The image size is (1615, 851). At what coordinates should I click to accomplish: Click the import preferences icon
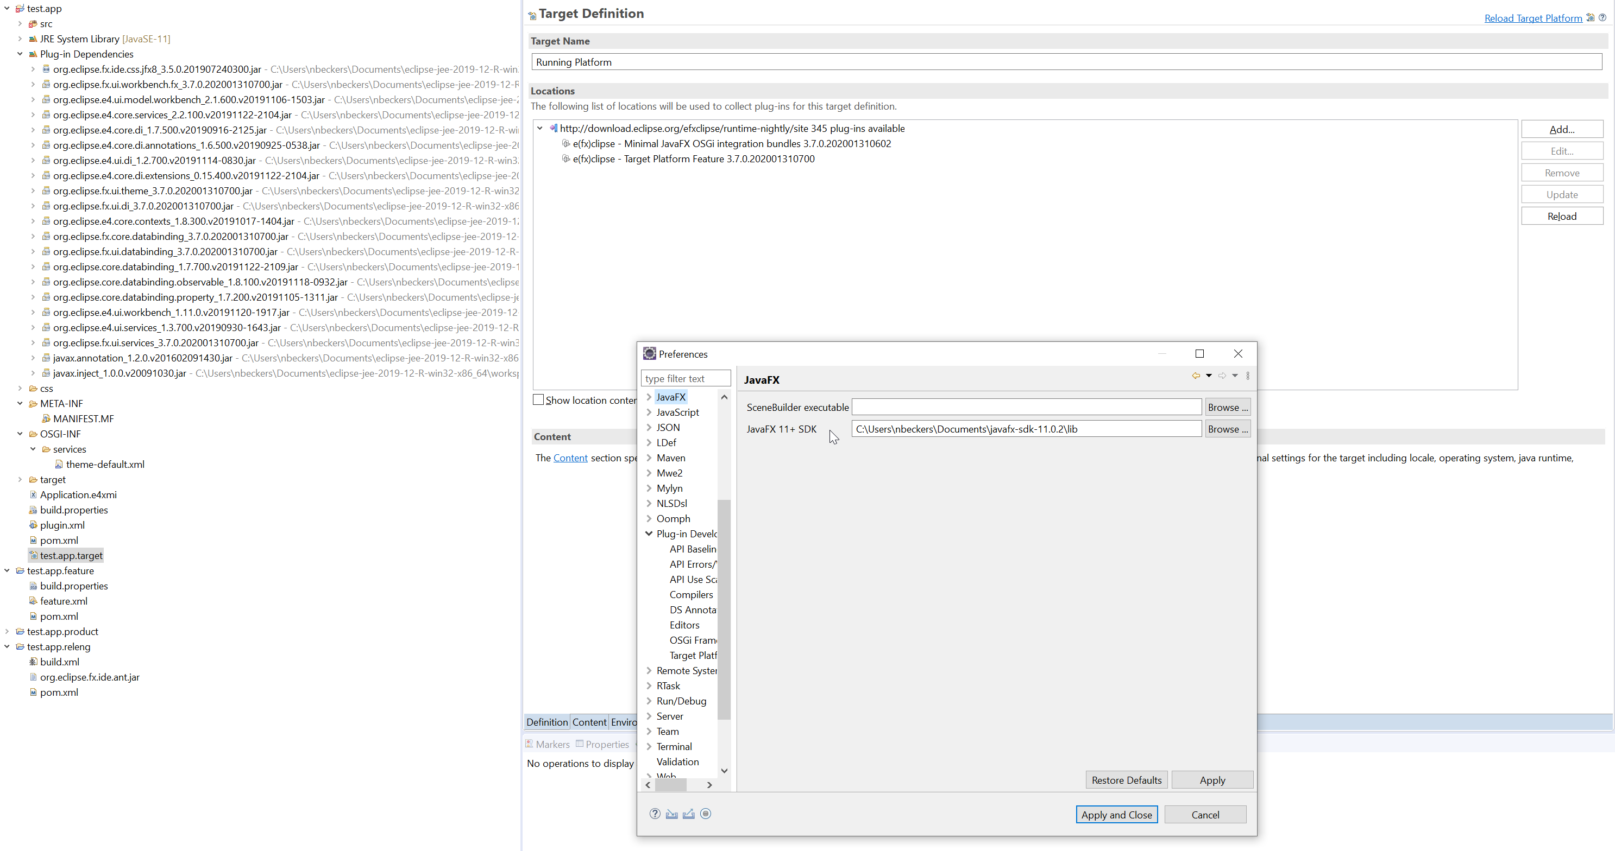(671, 814)
